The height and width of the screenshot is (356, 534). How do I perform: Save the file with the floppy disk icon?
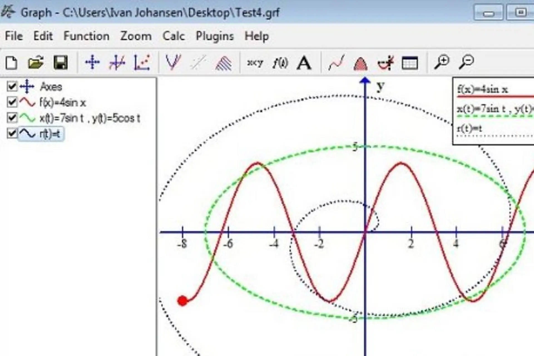[60, 63]
